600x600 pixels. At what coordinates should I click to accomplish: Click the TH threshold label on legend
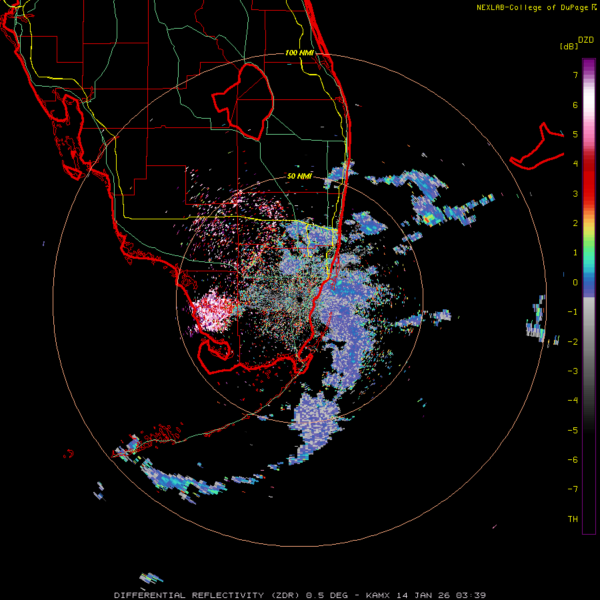click(573, 519)
